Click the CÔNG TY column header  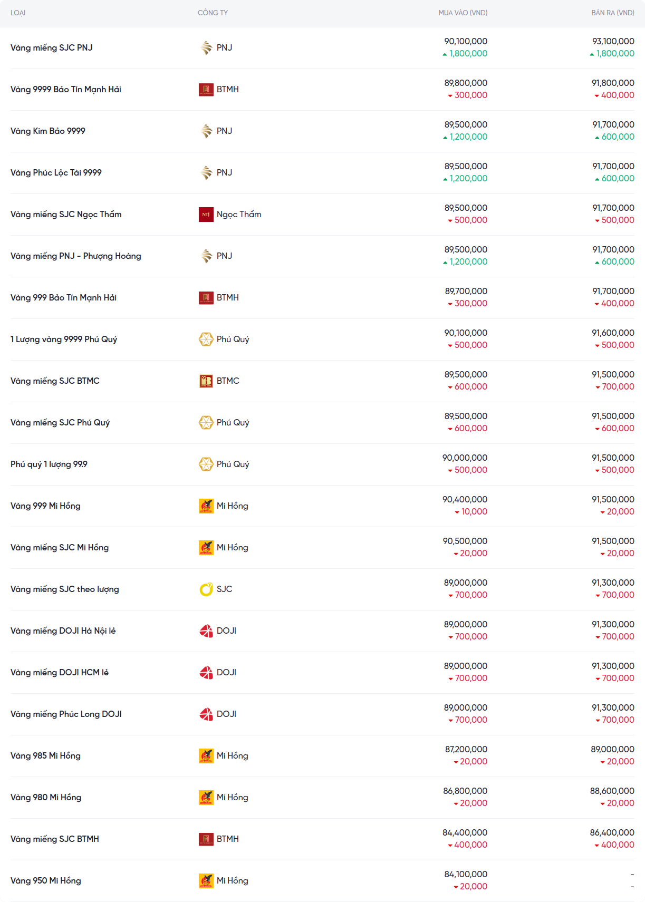pos(213,13)
